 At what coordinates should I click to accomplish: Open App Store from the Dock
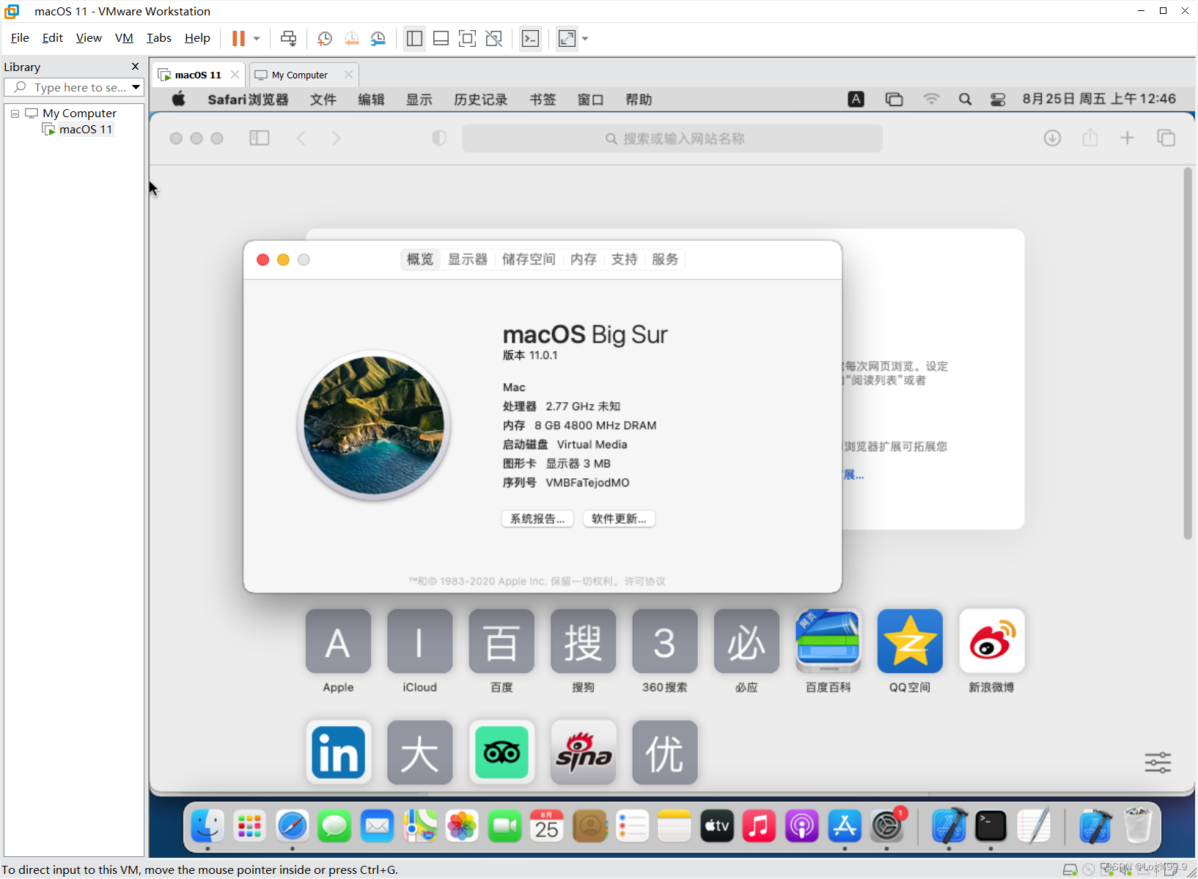[845, 826]
